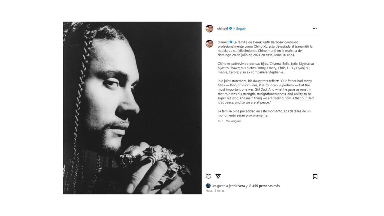This screenshot has height=216, width=384.
Task: Click the verified badge in the caption
Action: pyautogui.click(x=231, y=42)
